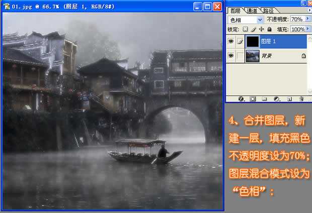Click the Photoshop document icon in title bar
Viewport: 312px width, 213px height.
7,7
